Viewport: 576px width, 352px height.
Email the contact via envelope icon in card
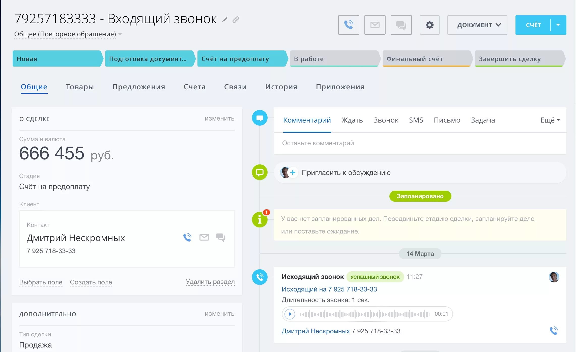click(x=204, y=237)
